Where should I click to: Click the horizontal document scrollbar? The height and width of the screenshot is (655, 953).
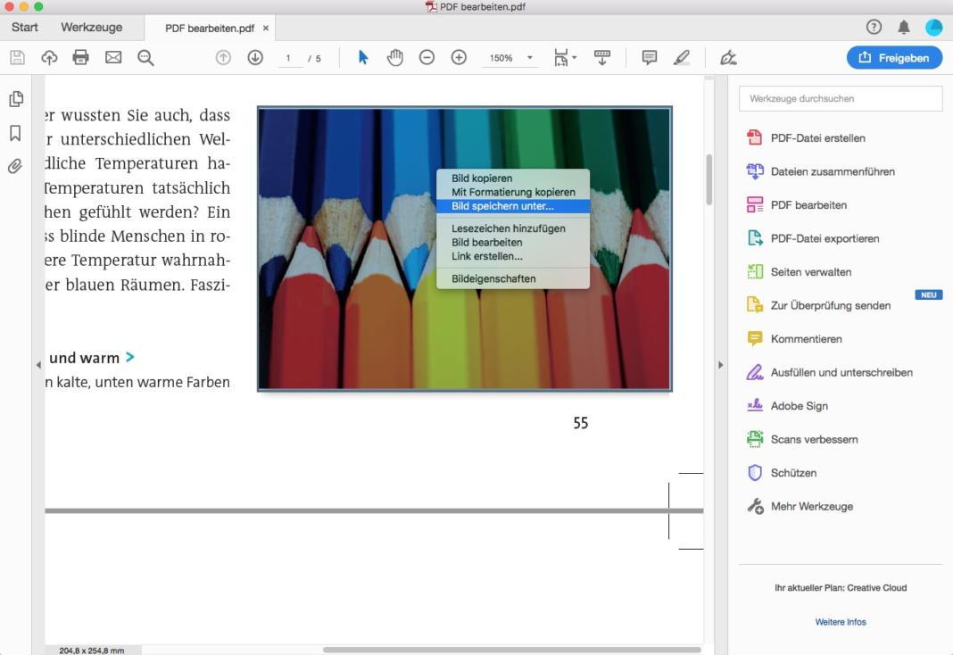point(512,650)
